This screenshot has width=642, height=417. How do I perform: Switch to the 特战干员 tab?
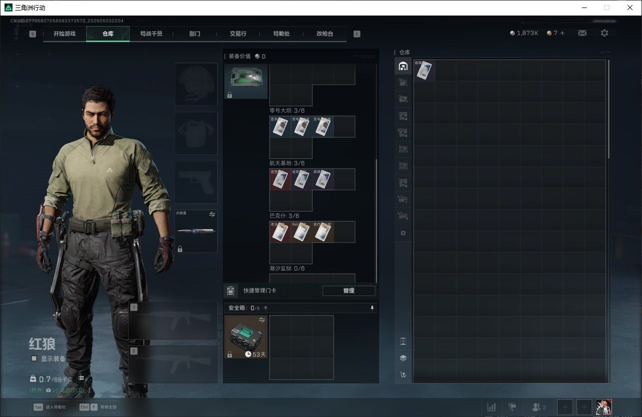[x=151, y=34]
